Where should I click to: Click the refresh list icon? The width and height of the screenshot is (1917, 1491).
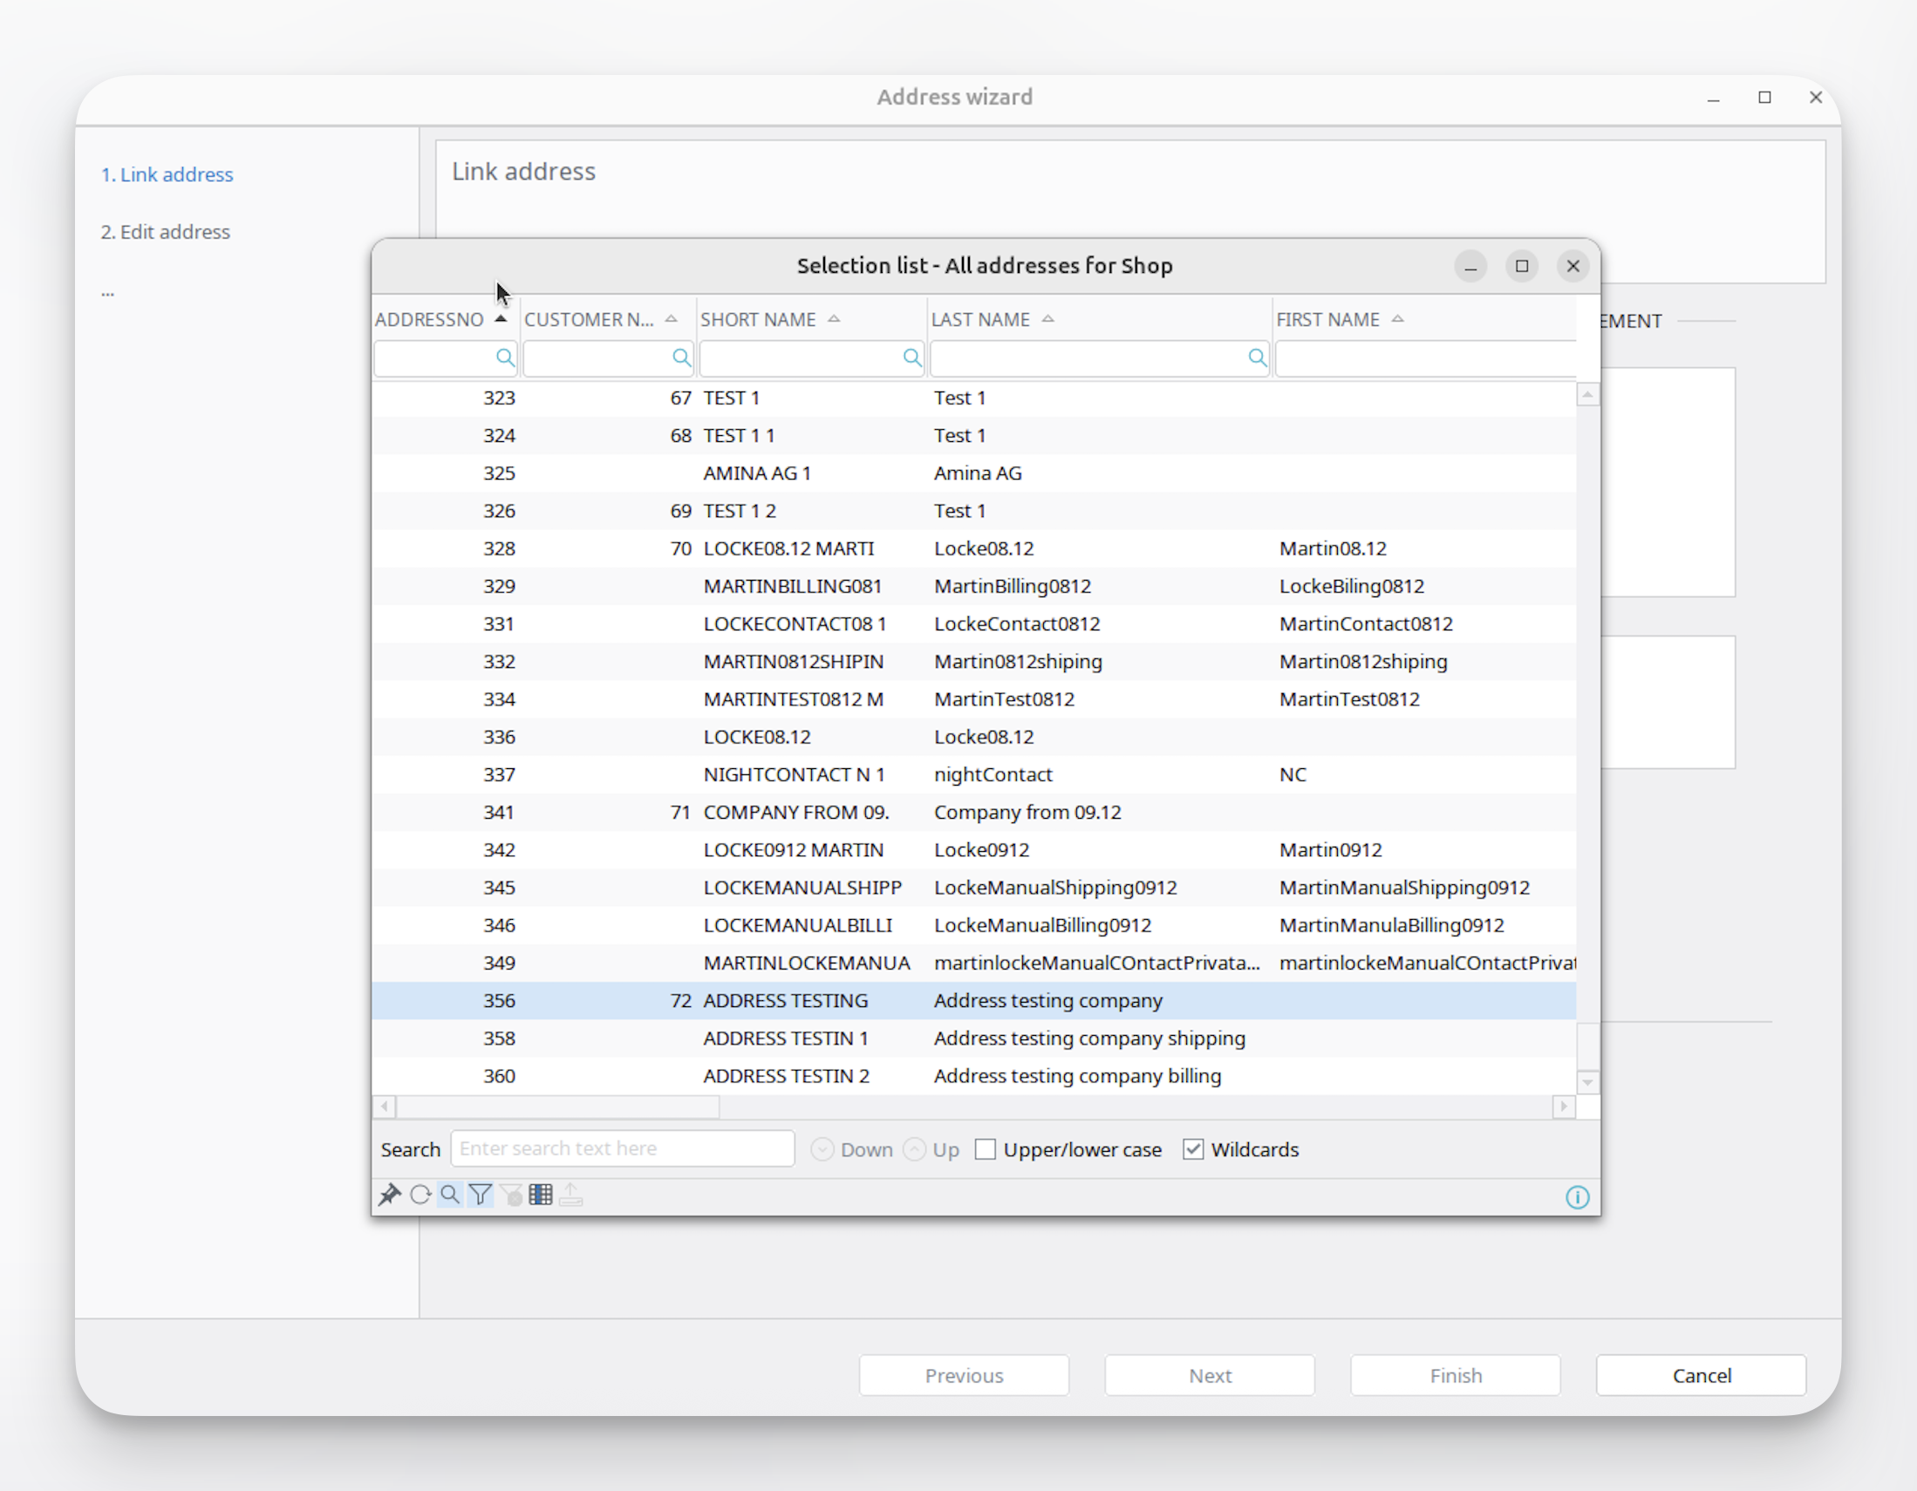[x=420, y=1195]
